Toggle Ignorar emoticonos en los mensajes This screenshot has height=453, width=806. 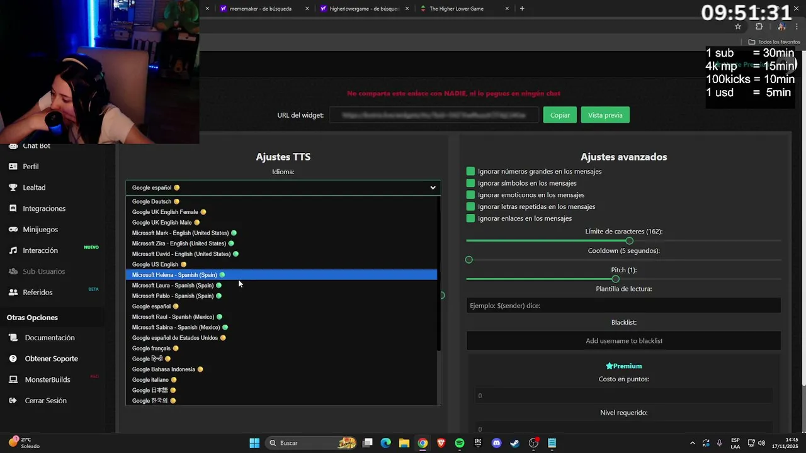[x=470, y=195]
